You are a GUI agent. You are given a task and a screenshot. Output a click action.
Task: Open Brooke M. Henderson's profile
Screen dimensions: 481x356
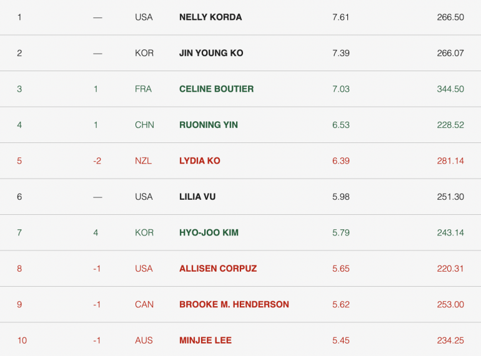(x=234, y=305)
